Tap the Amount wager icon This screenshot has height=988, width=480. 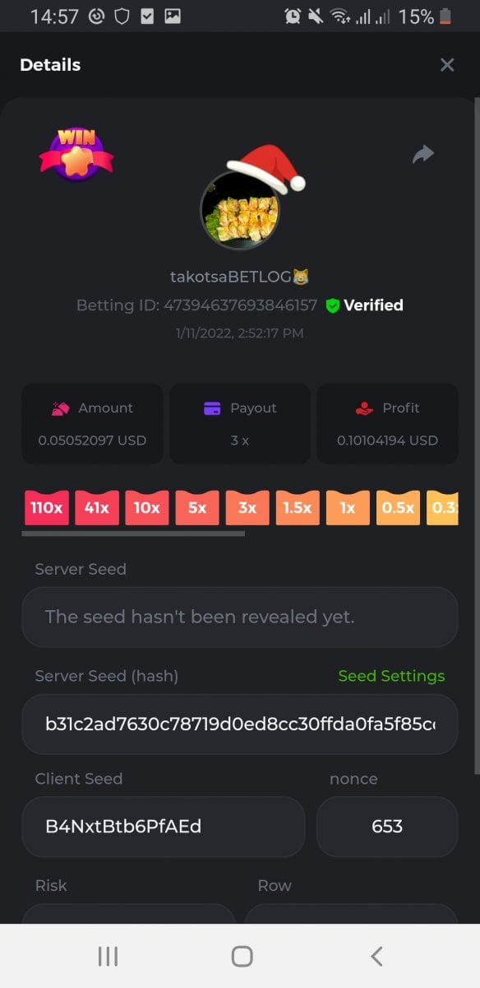click(60, 408)
